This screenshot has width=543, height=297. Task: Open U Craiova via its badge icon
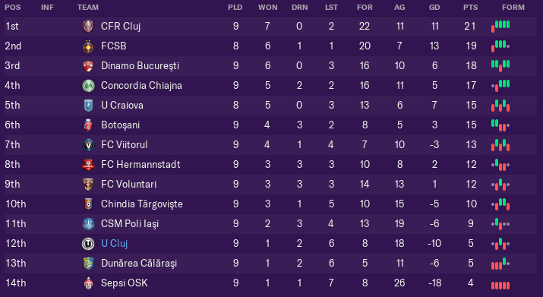click(88, 106)
